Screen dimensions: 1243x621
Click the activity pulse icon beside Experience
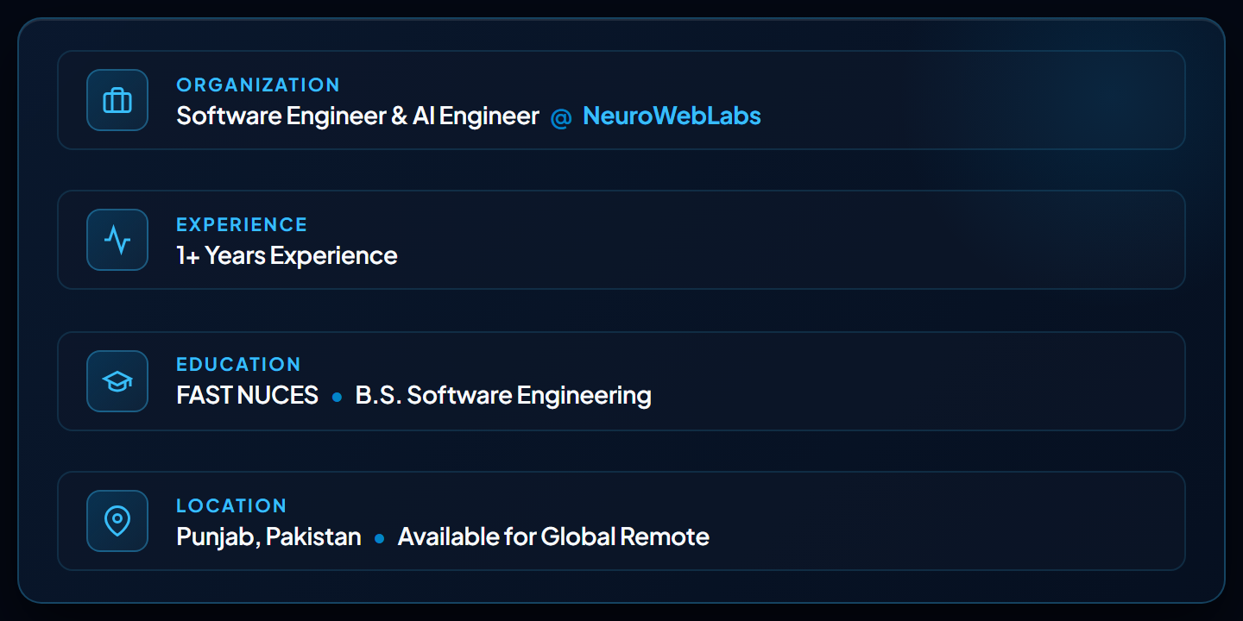(117, 240)
